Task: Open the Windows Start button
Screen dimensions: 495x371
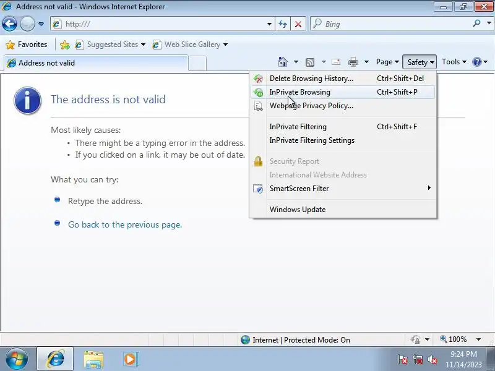Action: coord(16,359)
